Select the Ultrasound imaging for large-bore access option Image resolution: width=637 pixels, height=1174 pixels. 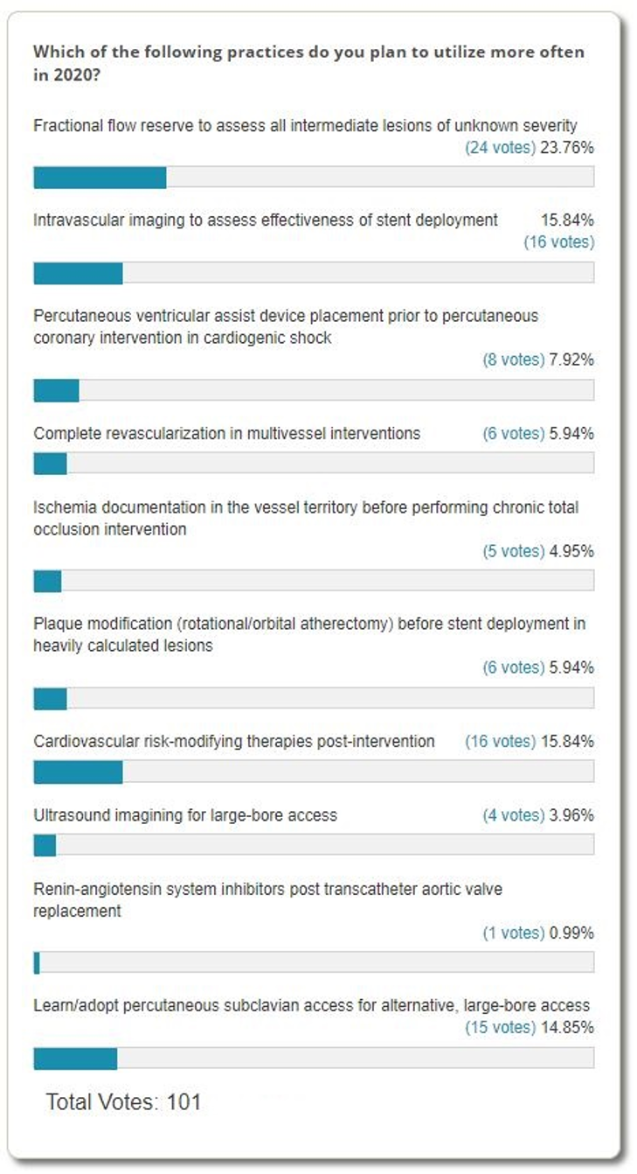pos(185,815)
